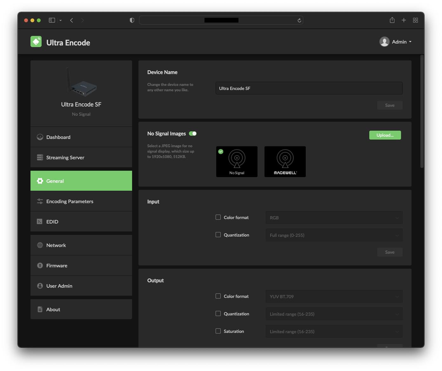Click the User Admin person icon

tap(40, 286)
